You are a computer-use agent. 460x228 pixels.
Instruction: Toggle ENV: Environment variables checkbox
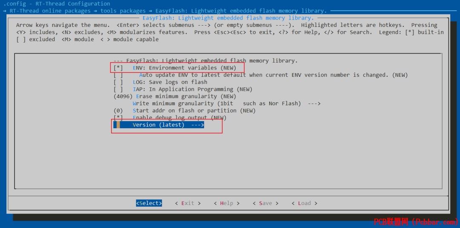pyautogui.click(x=118, y=68)
